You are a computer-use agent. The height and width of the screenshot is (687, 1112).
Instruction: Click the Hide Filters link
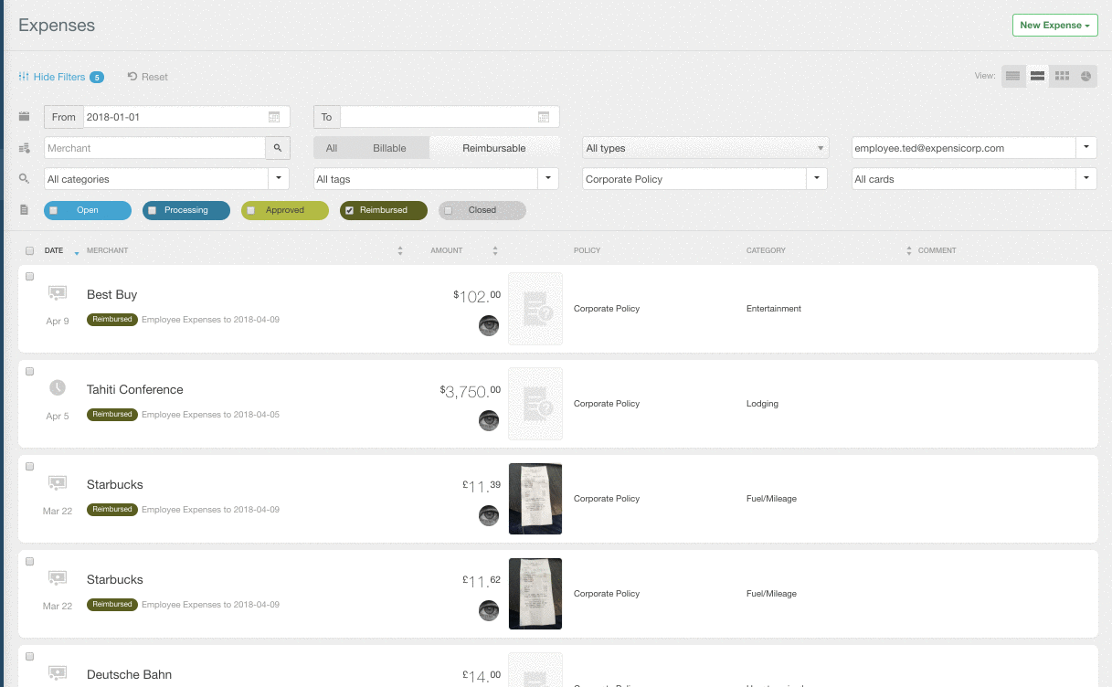point(59,77)
